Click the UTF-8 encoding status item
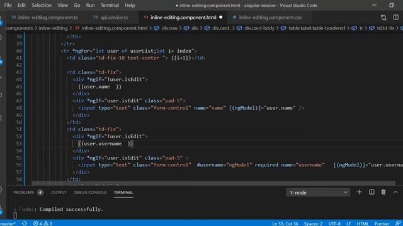The image size is (403, 226). pos(334,223)
